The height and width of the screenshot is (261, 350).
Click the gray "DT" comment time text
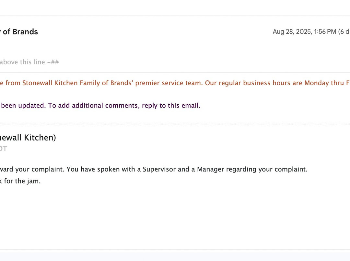coord(3,149)
